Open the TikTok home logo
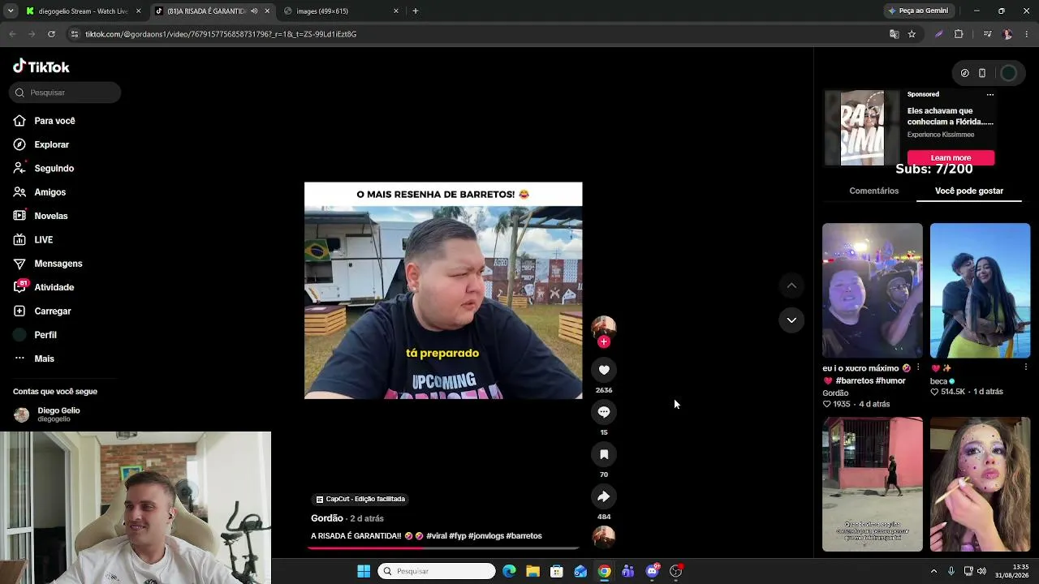The image size is (1039, 584). click(41, 67)
